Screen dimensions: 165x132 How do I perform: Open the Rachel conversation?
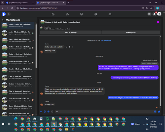18,48
